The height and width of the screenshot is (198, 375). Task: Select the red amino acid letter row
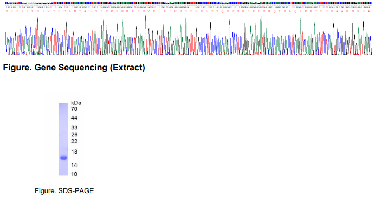tap(189, 11)
